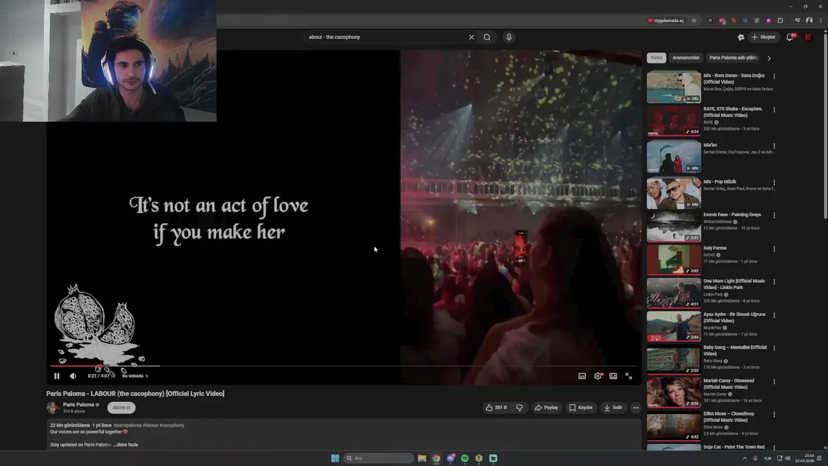The image size is (828, 466).
Task: Toggle subtitles in the video player
Action: [582, 376]
